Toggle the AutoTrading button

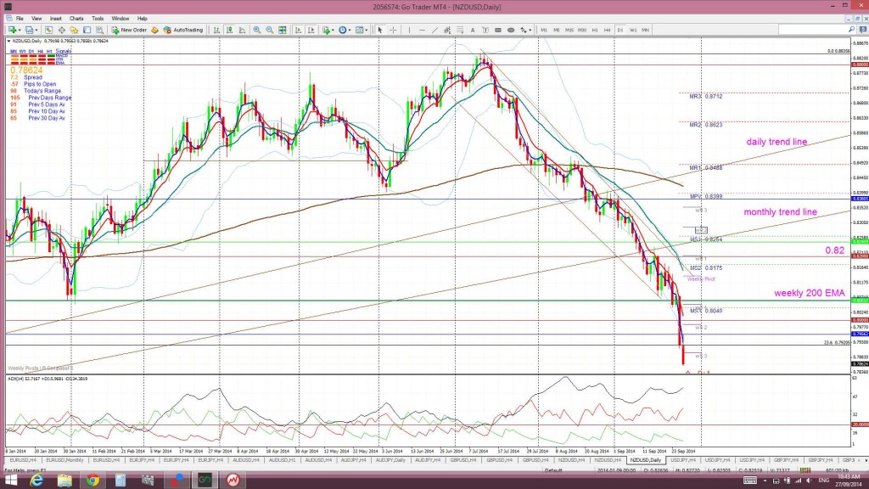click(x=183, y=30)
